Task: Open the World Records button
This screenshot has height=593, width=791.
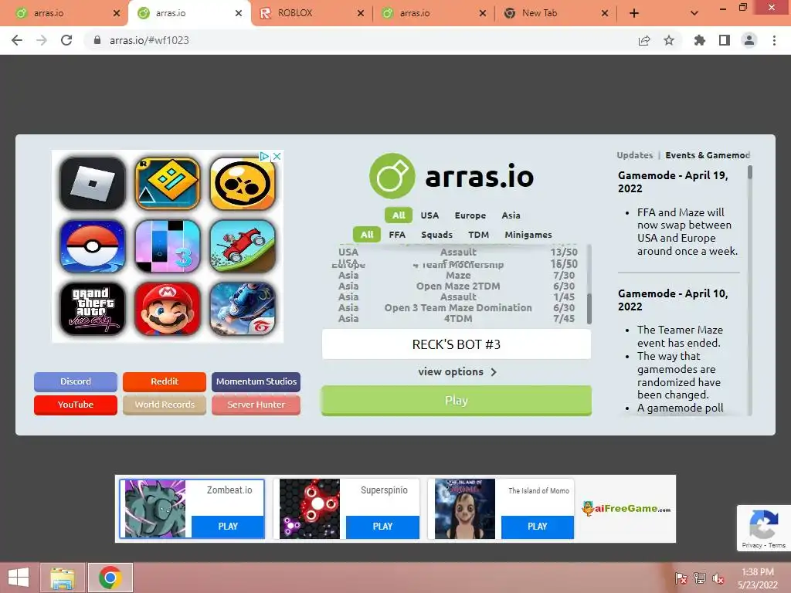Action: 165,405
